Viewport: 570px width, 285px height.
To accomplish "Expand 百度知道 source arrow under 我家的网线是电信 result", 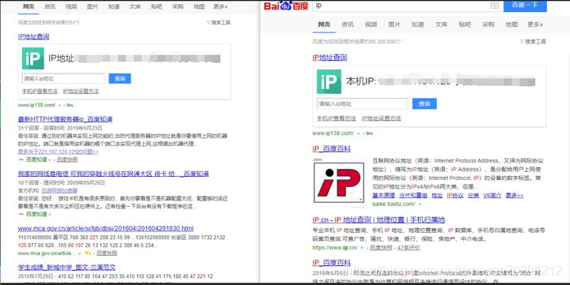I will (x=49, y=214).
